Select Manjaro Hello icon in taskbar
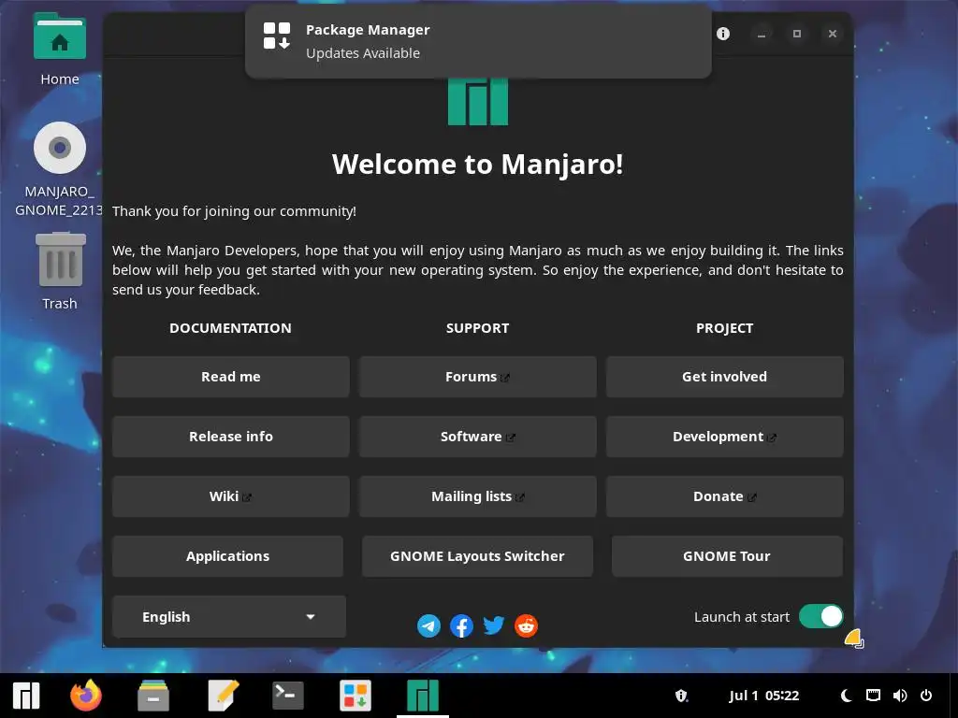The image size is (958, 718). click(423, 696)
